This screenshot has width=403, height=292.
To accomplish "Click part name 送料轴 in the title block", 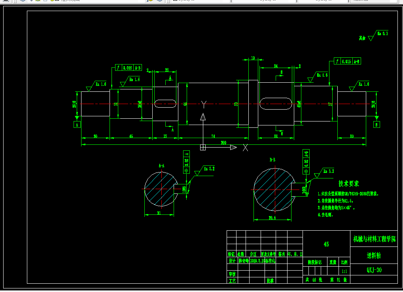I will point(374,256).
